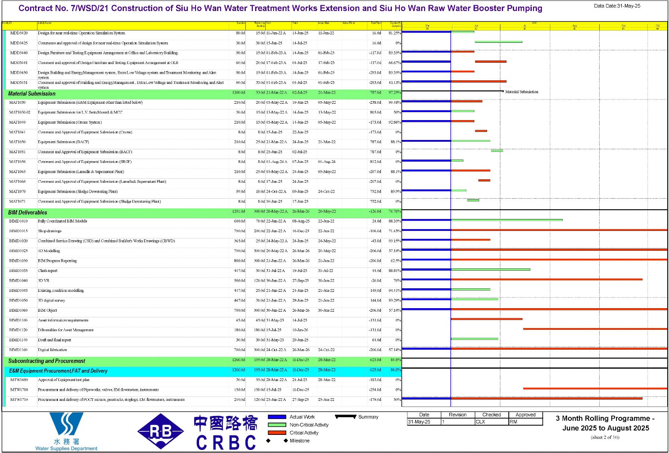Select 'Equipment Submission (BACF)' activity
The image size is (669, 453).
[x=64, y=142]
